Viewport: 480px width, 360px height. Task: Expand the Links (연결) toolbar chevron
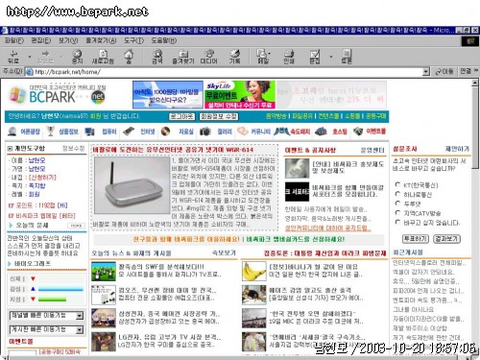pyautogui.click(x=476, y=70)
